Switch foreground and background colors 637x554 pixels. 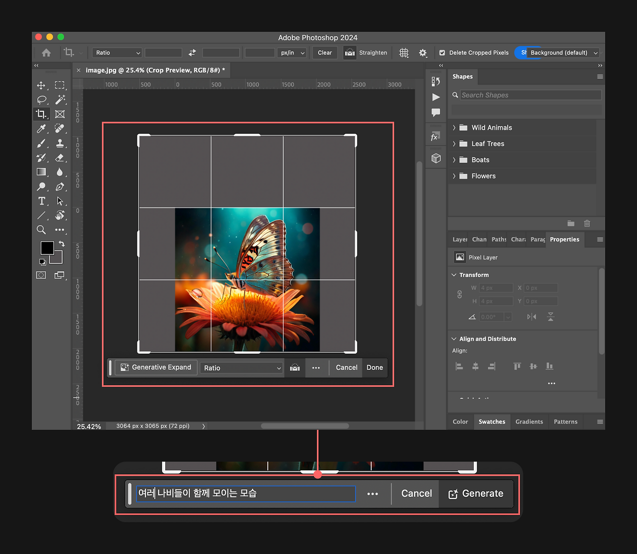tap(62, 243)
